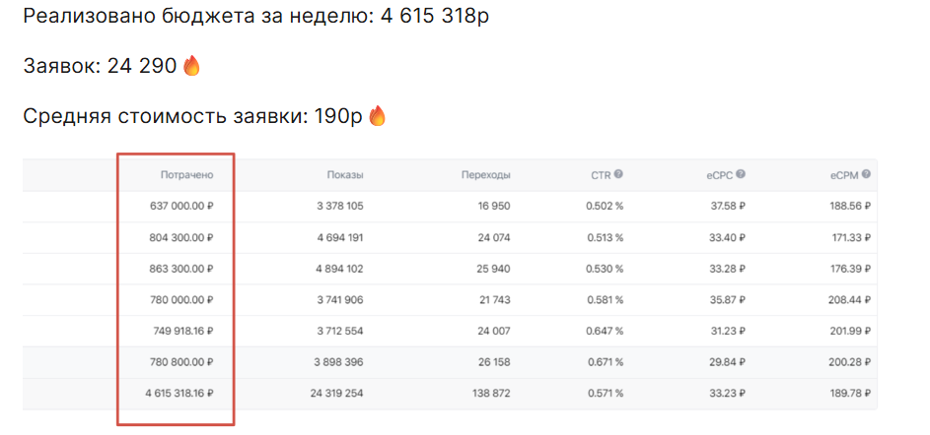
Task: Click the eCPM column header label
Action: click(844, 175)
